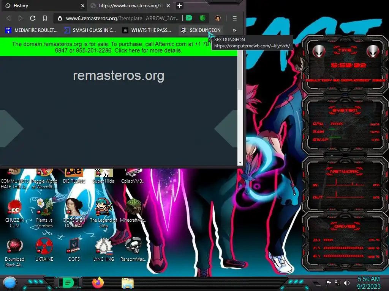Select the Super Hilda desktop icon
389x291 pixels.
point(103,177)
